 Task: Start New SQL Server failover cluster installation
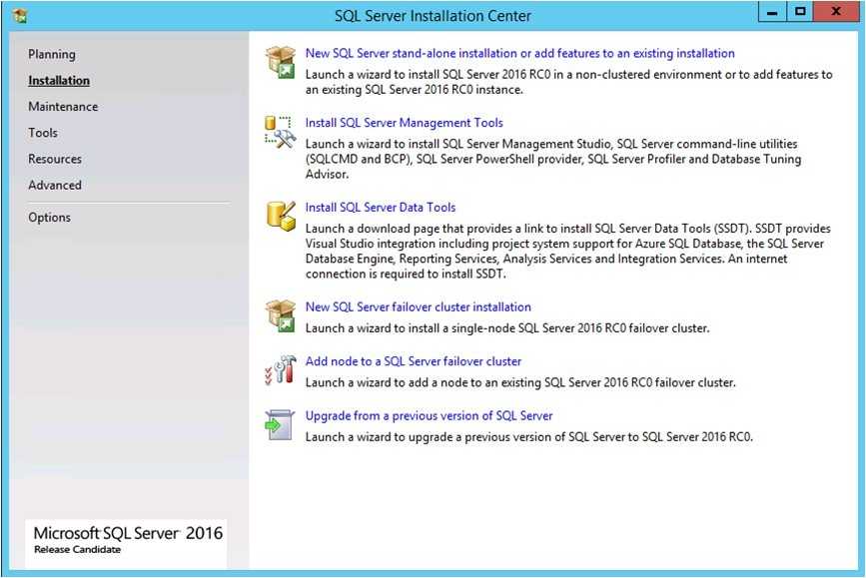tap(419, 306)
